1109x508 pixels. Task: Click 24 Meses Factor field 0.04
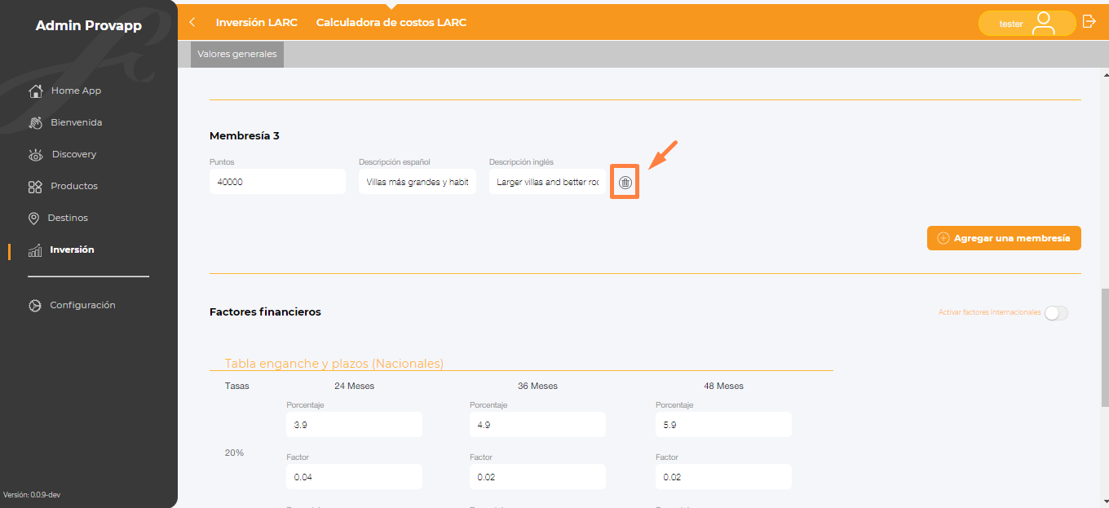click(x=354, y=477)
